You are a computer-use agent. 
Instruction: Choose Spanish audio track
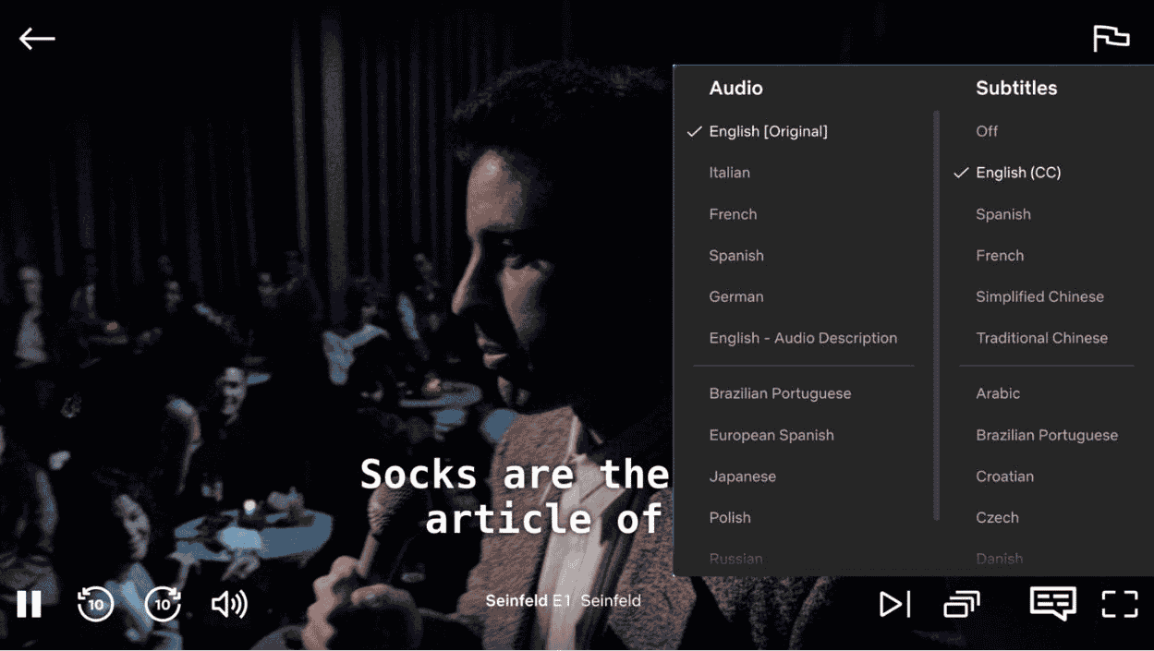tap(736, 256)
